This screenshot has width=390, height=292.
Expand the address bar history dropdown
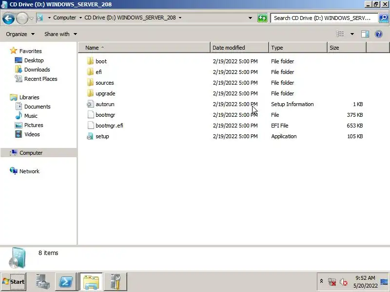point(250,18)
